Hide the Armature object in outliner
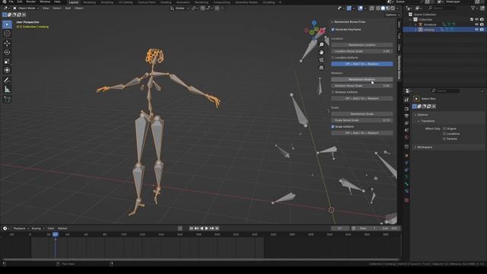The width and height of the screenshot is (487, 274). click(x=477, y=24)
